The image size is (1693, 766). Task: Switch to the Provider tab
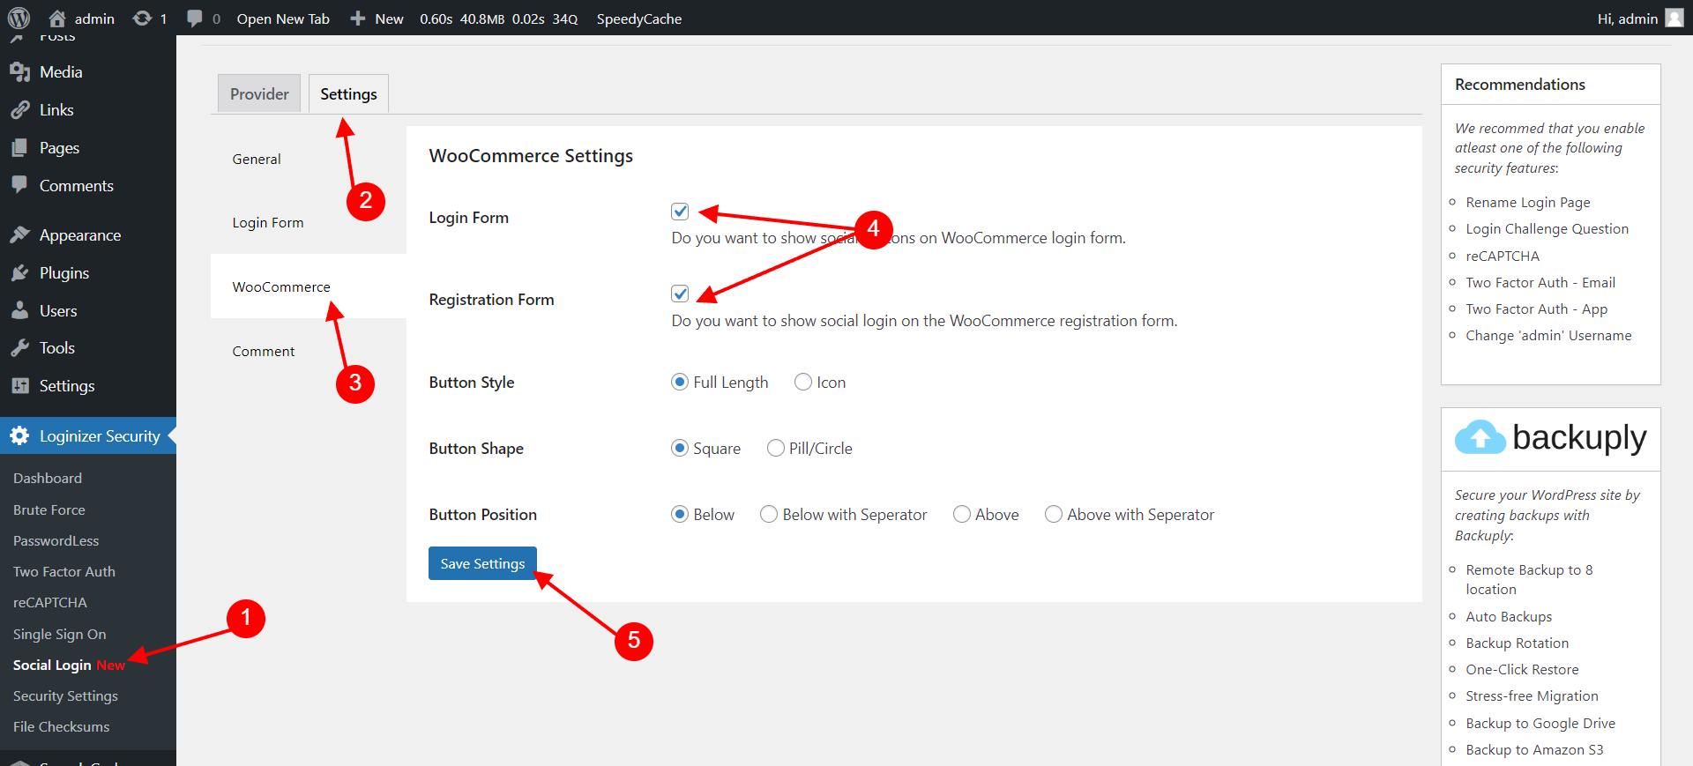pos(259,93)
